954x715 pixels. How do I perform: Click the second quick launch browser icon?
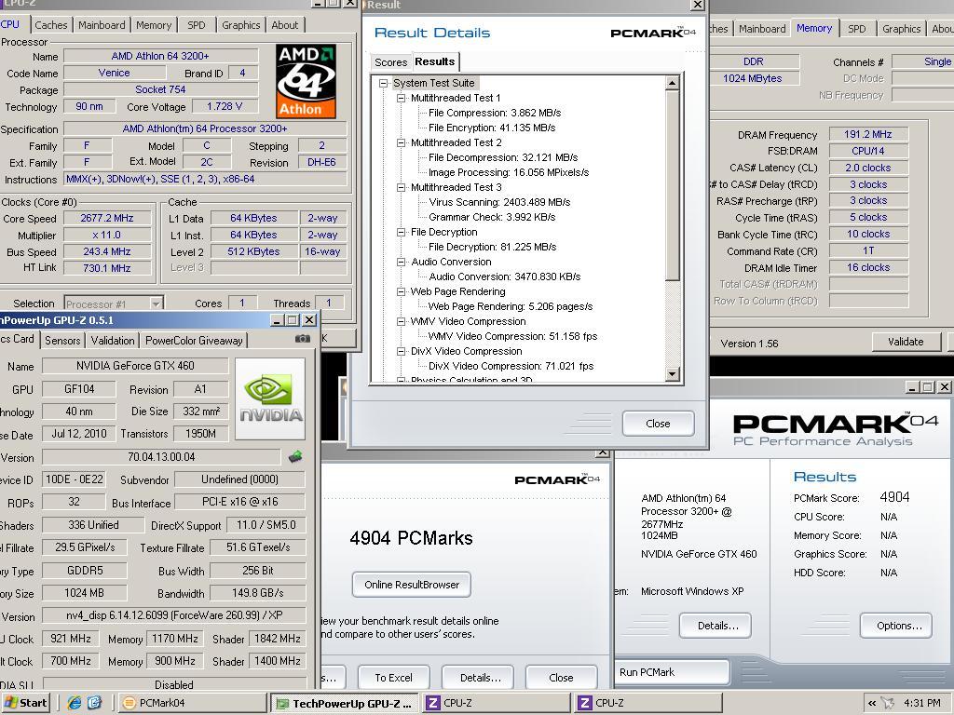95,702
